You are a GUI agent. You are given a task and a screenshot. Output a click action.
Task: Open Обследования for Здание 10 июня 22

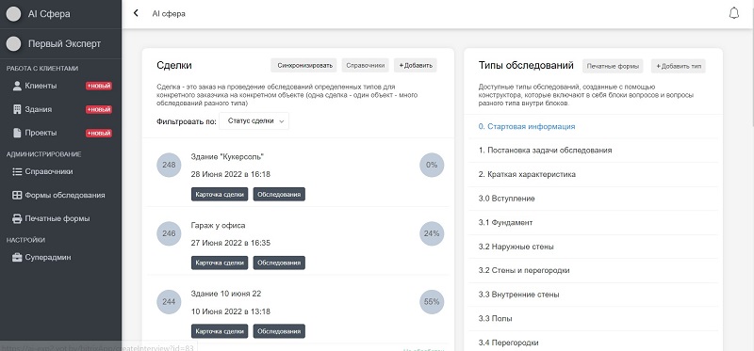[279, 331]
